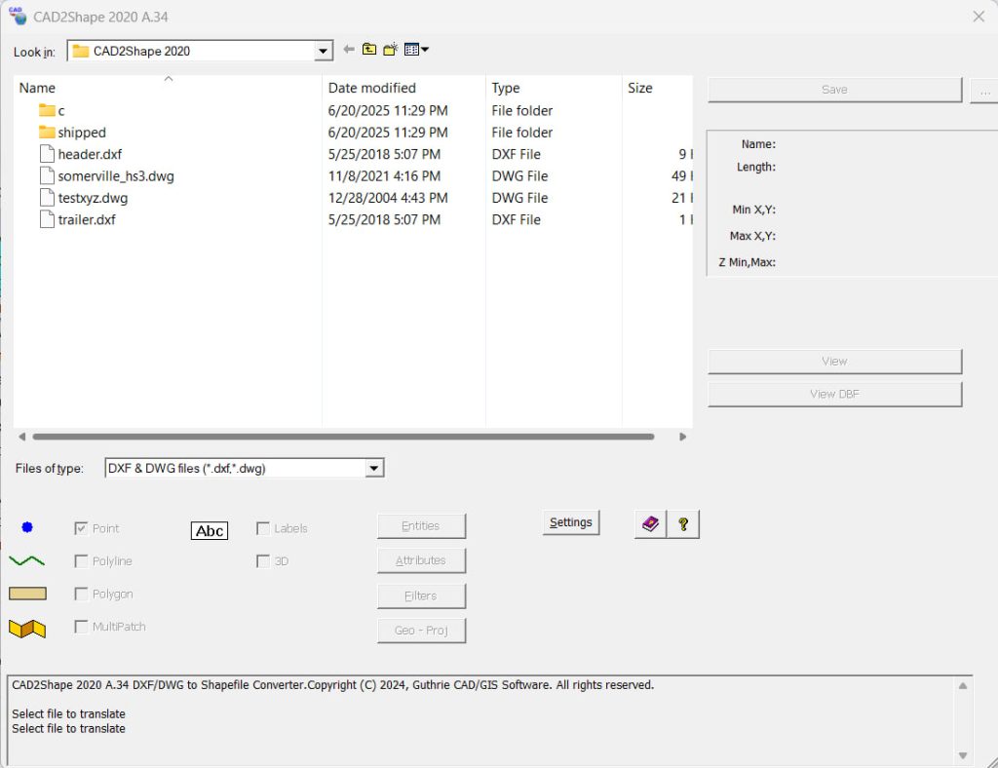This screenshot has height=768, width=998.
Task: Select the file name trailer.dxf
Action: (x=87, y=220)
